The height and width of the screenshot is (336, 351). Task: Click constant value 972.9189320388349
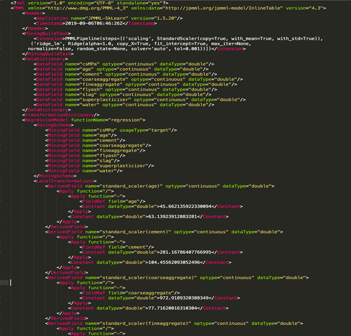(x=184, y=298)
